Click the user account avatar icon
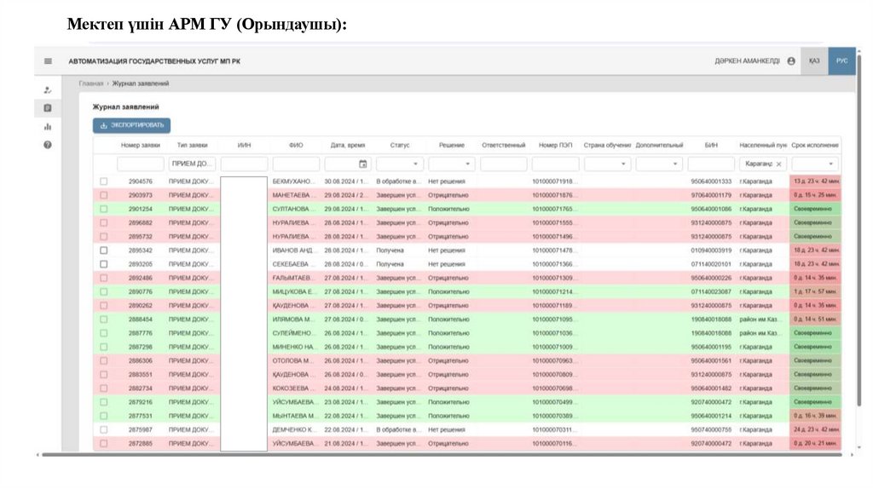 791,61
